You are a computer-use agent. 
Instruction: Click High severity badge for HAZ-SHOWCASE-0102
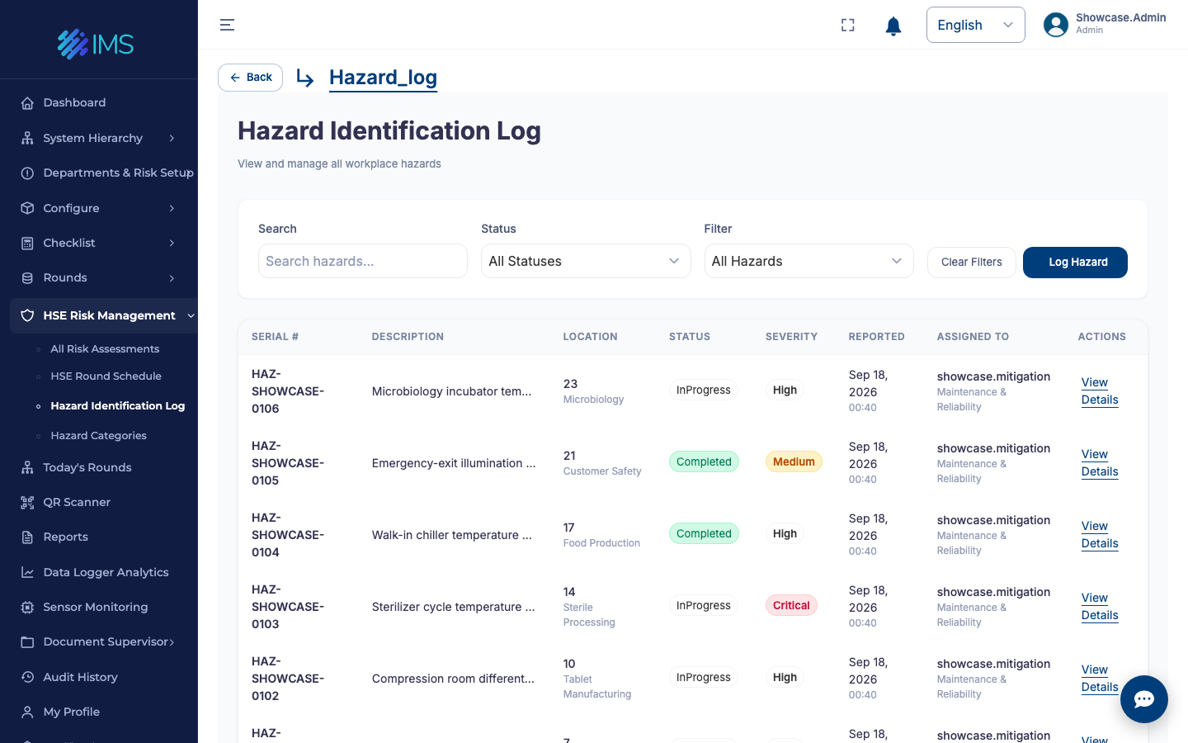785,677
